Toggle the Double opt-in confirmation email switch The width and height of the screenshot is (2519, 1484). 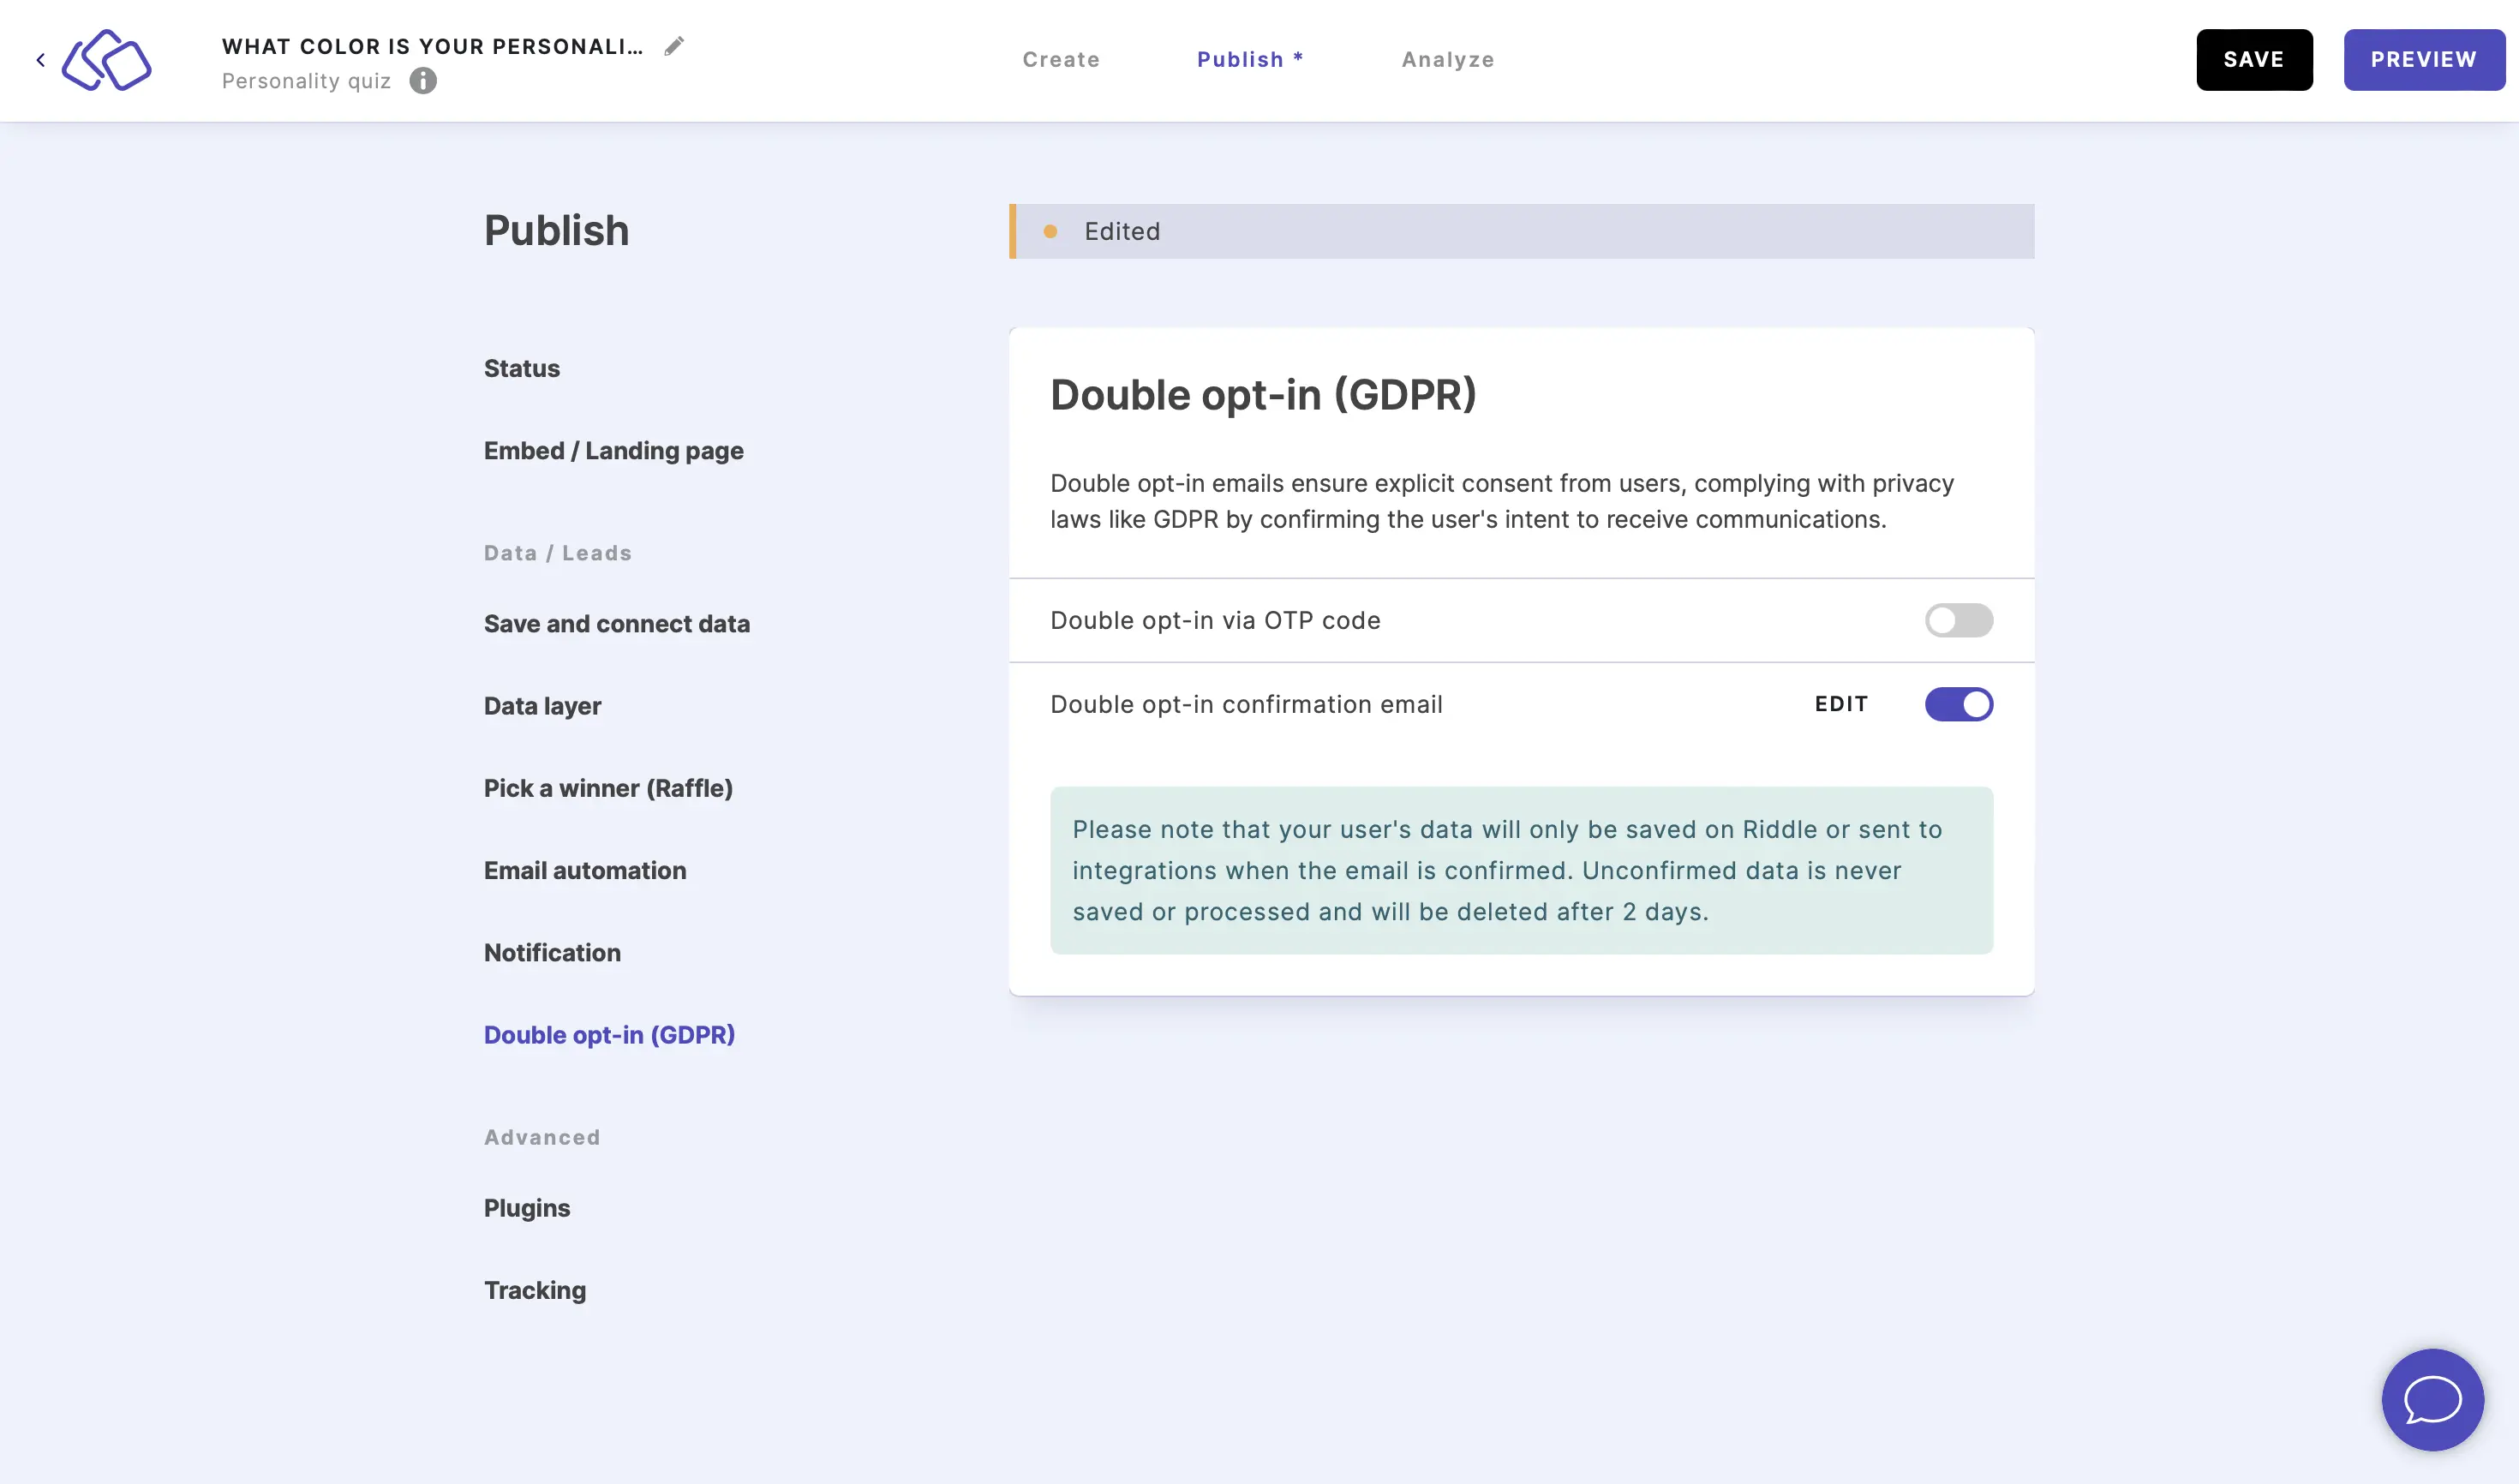[x=1959, y=703]
